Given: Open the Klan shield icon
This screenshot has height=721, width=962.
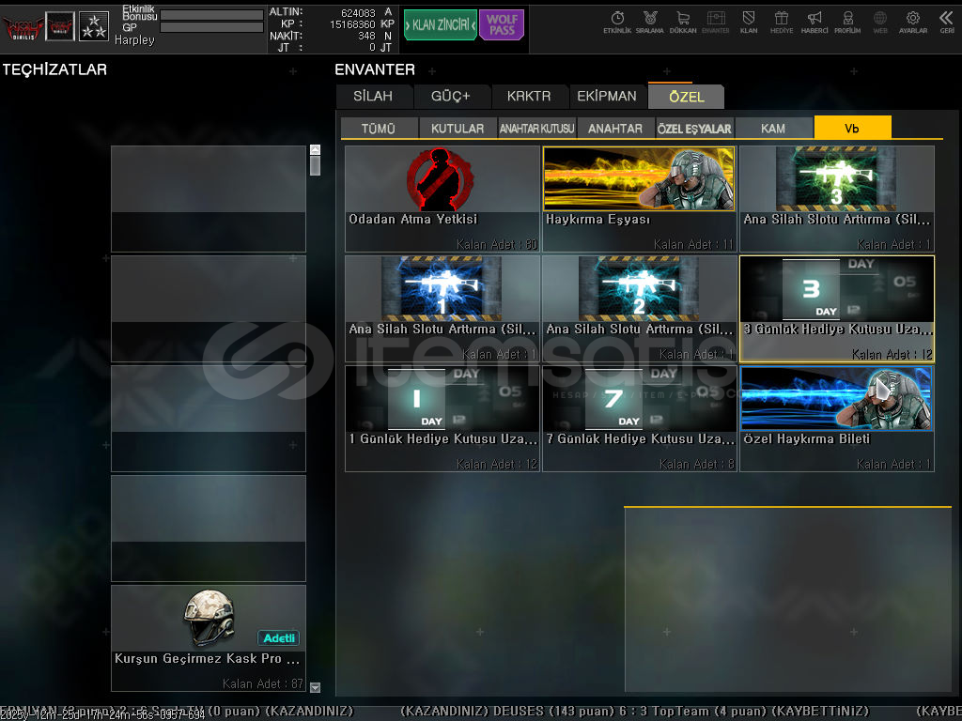Looking at the screenshot, I should tap(749, 21).
